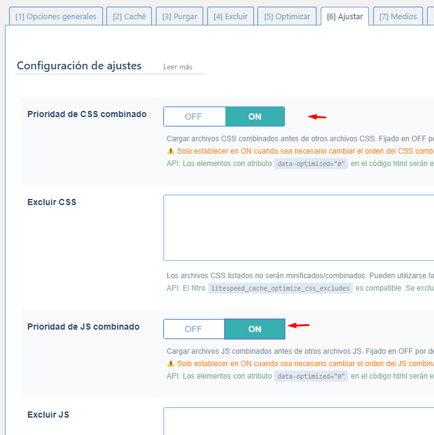
Task: Click the data-optimized="0" code under JS priority
Action: pyautogui.click(x=311, y=376)
